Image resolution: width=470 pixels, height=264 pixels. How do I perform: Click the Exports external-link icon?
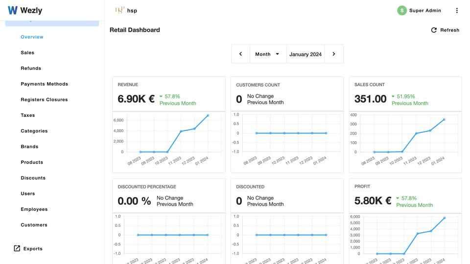[17, 248]
